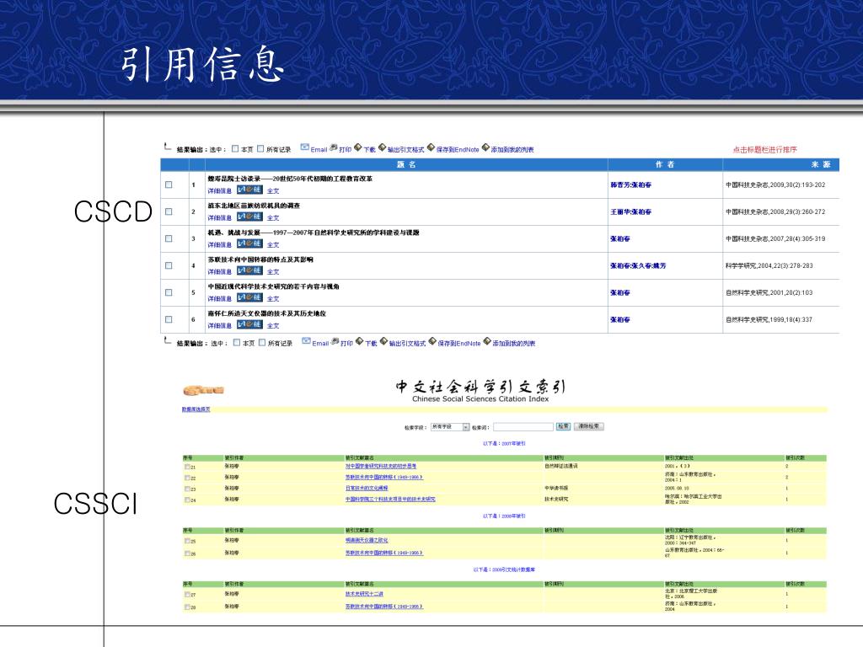Open the cited title link in CSSCI row 27

pos(364,594)
